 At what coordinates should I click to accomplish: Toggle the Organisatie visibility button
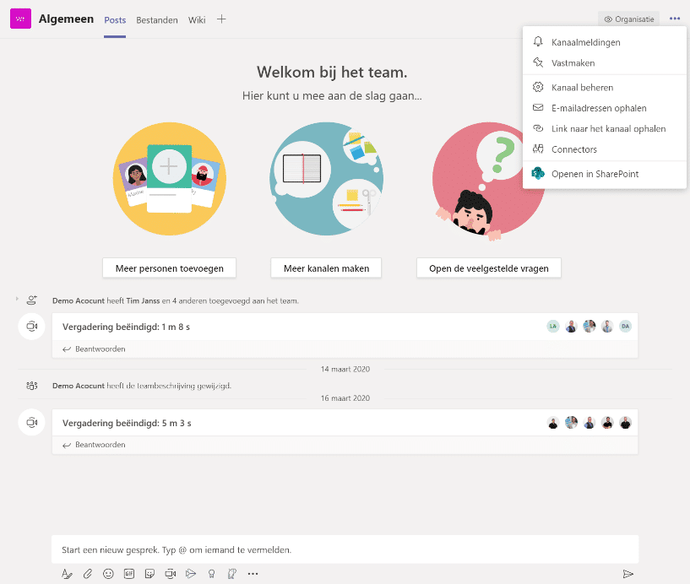[629, 19]
